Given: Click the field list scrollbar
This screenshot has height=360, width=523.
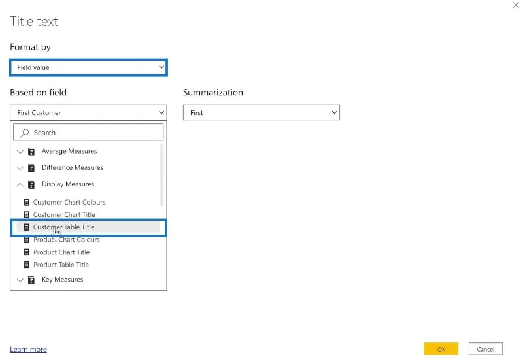Looking at the screenshot, I should click(161, 175).
